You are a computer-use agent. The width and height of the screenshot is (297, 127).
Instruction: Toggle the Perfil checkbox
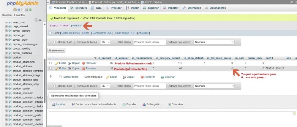tap(50, 33)
